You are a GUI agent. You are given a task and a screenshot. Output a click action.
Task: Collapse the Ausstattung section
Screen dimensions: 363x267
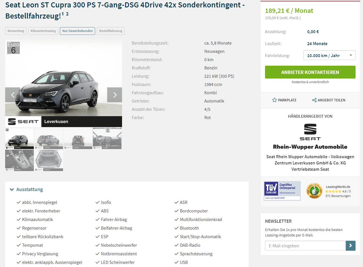point(26,189)
